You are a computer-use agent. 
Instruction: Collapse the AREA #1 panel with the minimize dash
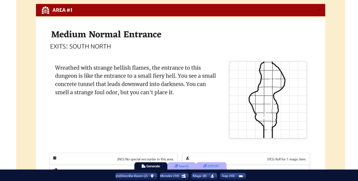(x=320, y=10)
